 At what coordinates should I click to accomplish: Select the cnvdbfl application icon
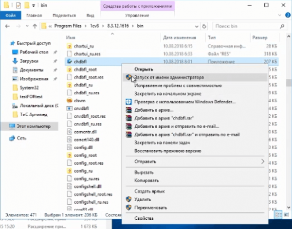[x=69, y=108]
